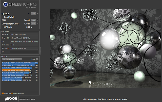
Task: Select ranking row Intel Xeon CPU X5650
Action: 20,78
